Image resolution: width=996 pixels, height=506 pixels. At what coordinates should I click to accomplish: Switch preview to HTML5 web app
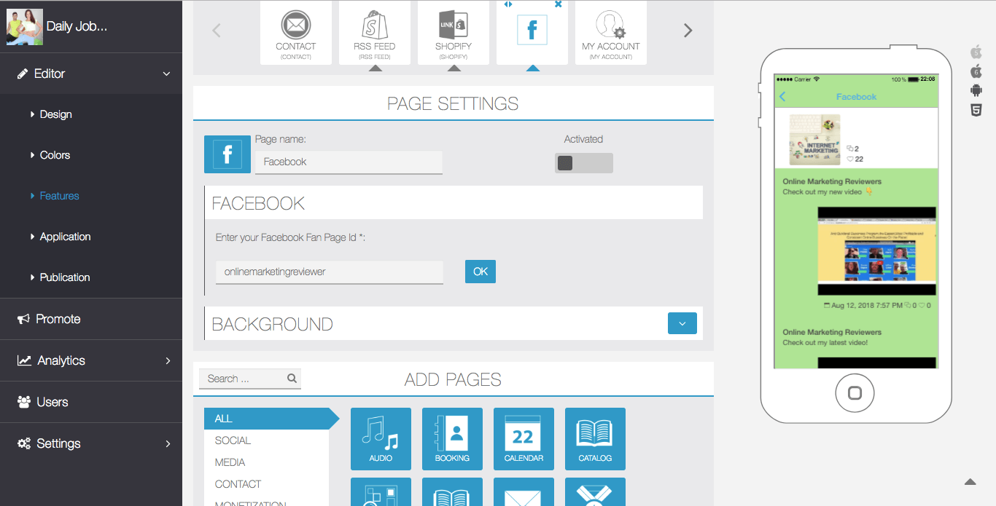pyautogui.click(x=976, y=110)
